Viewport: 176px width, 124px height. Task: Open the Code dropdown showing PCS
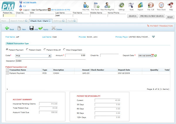coord(50,56)
